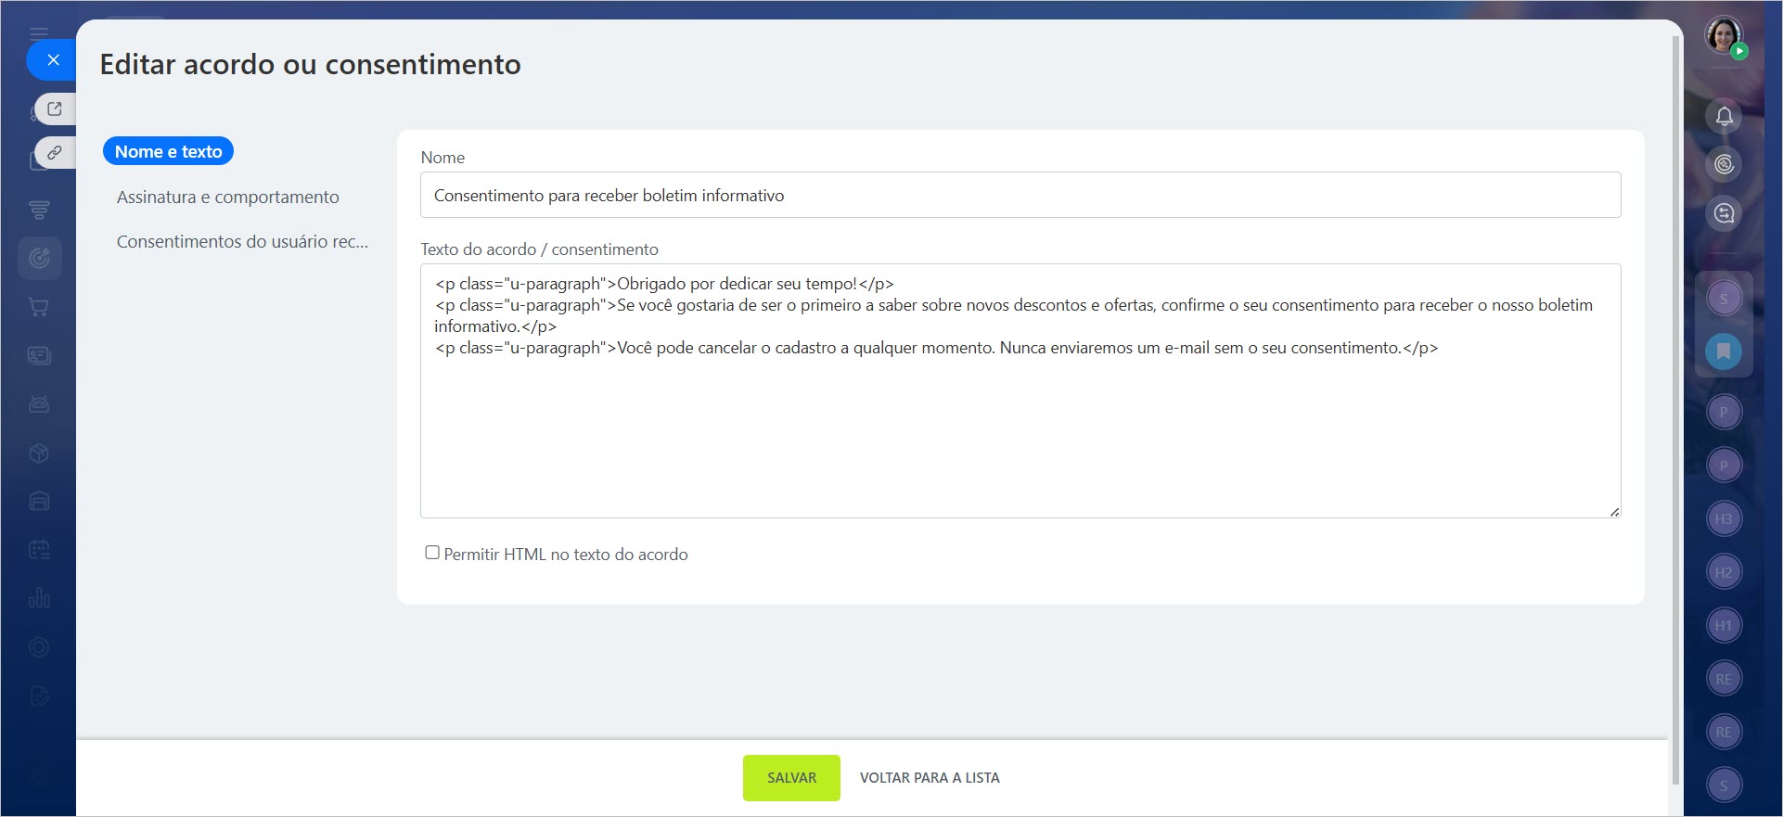Enable Permitir HTML no texto do acordo

click(432, 553)
